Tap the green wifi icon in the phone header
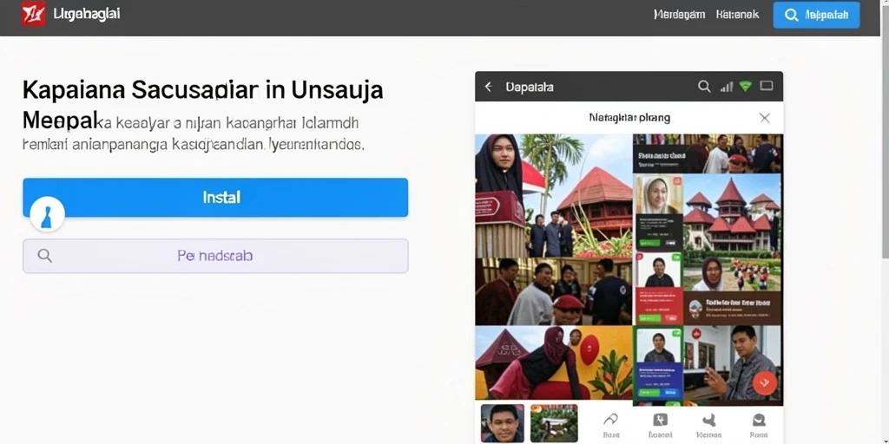 [x=746, y=87]
